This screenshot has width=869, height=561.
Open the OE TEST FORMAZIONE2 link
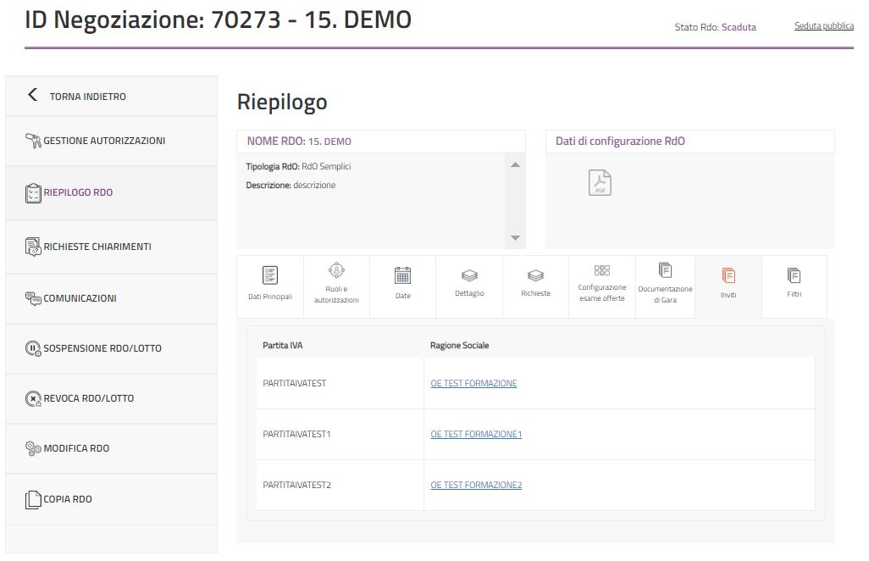(476, 486)
